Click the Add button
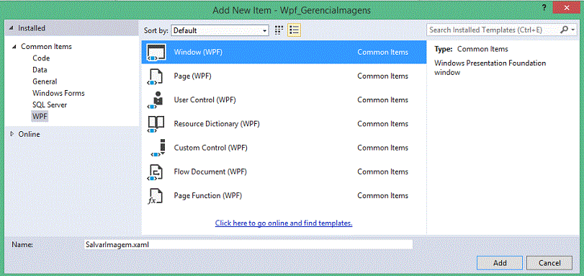 click(500, 263)
